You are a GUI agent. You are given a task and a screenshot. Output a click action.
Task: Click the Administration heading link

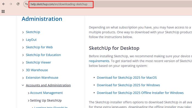pyautogui.click(x=42, y=19)
